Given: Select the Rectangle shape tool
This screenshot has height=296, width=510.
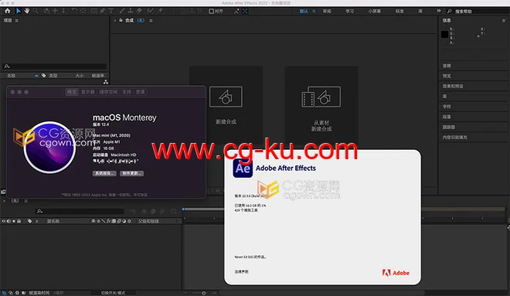Looking at the screenshot, I should (x=93, y=11).
